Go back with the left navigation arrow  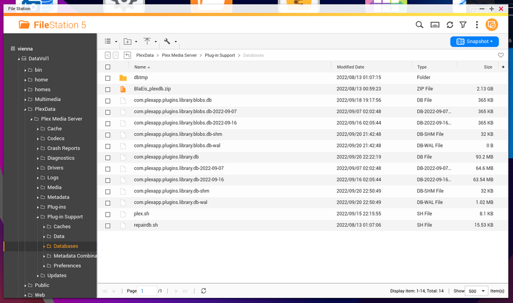(108, 55)
